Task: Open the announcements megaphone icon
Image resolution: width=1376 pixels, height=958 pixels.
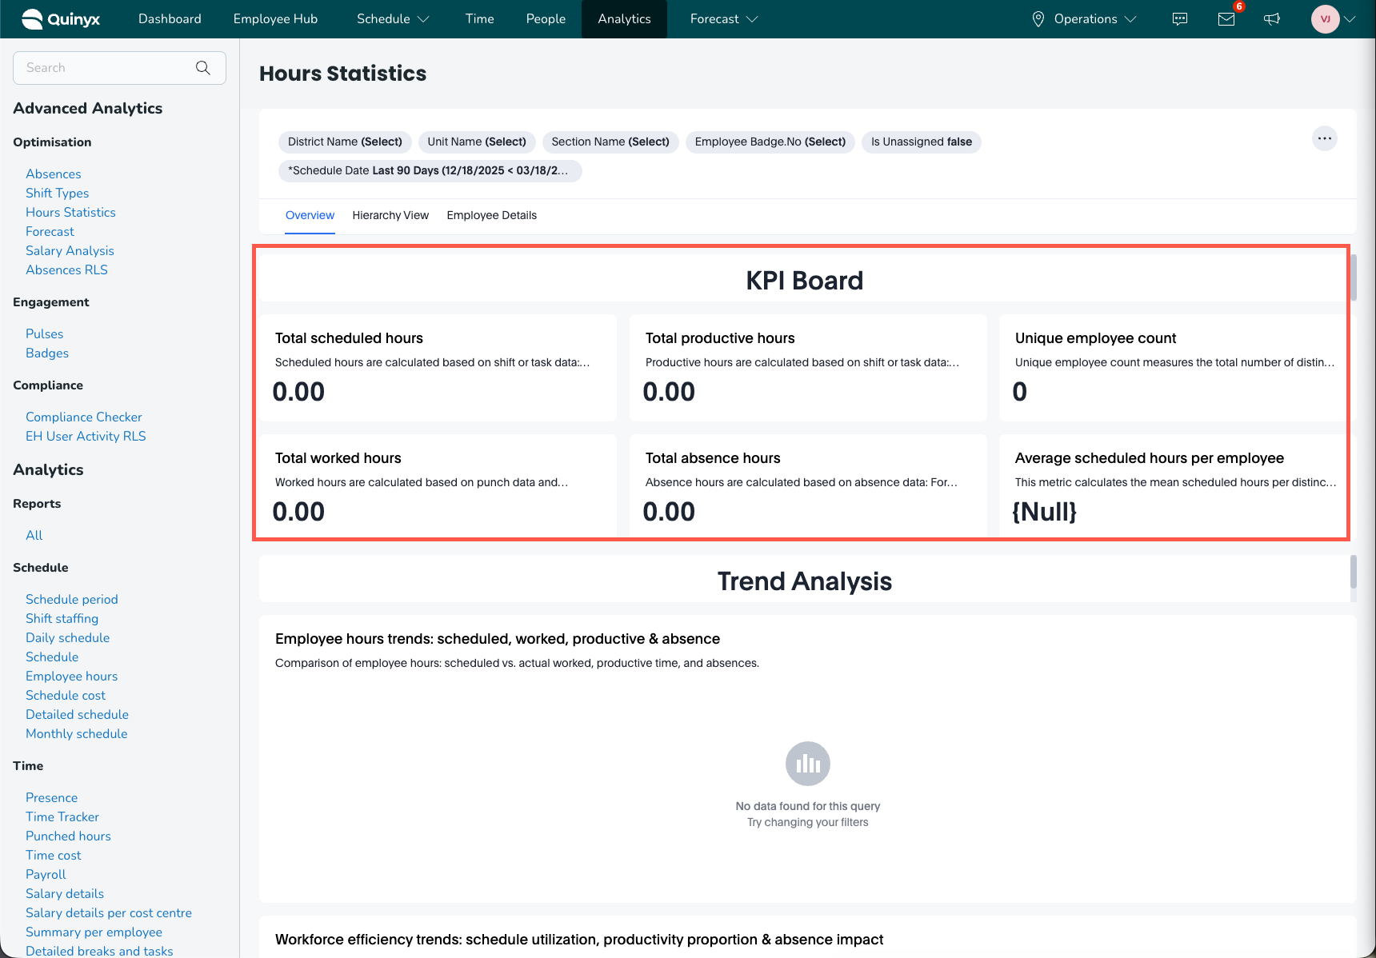Action: (x=1272, y=19)
